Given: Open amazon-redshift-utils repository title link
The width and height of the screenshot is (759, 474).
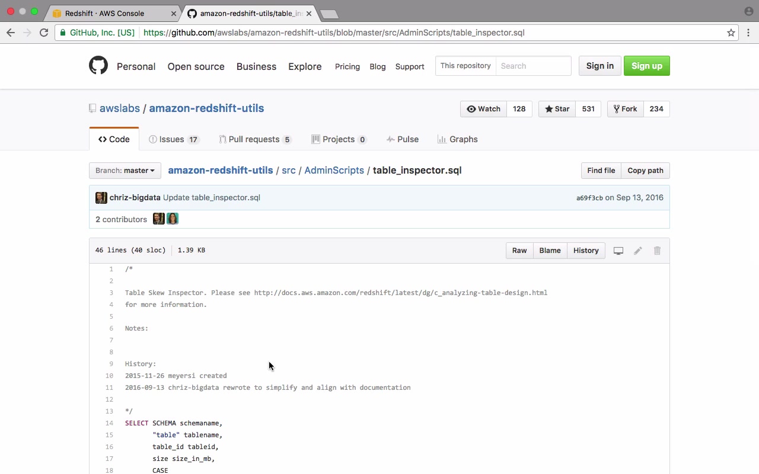Looking at the screenshot, I should click(206, 108).
